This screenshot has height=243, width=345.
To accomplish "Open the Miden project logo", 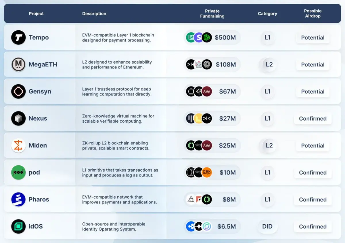I will click(x=18, y=146).
